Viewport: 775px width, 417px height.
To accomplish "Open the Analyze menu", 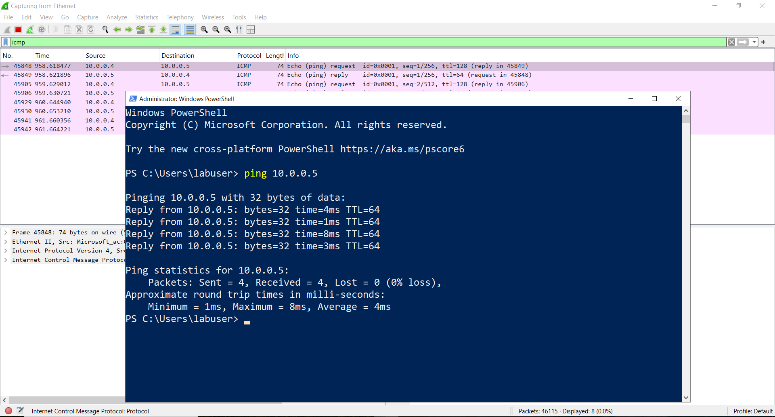I will (117, 17).
